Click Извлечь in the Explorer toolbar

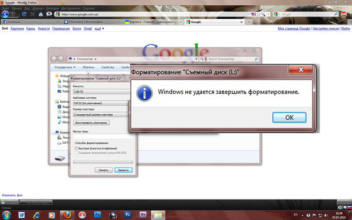(x=88, y=67)
